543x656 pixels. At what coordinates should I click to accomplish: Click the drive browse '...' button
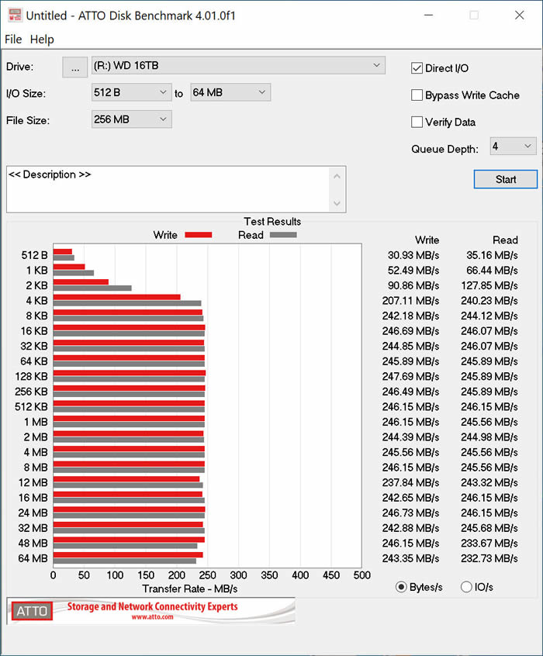pos(75,67)
